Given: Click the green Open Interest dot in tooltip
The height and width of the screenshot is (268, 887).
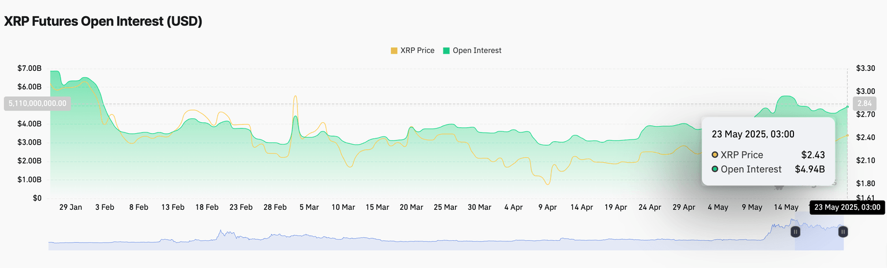Looking at the screenshot, I should click(x=715, y=169).
